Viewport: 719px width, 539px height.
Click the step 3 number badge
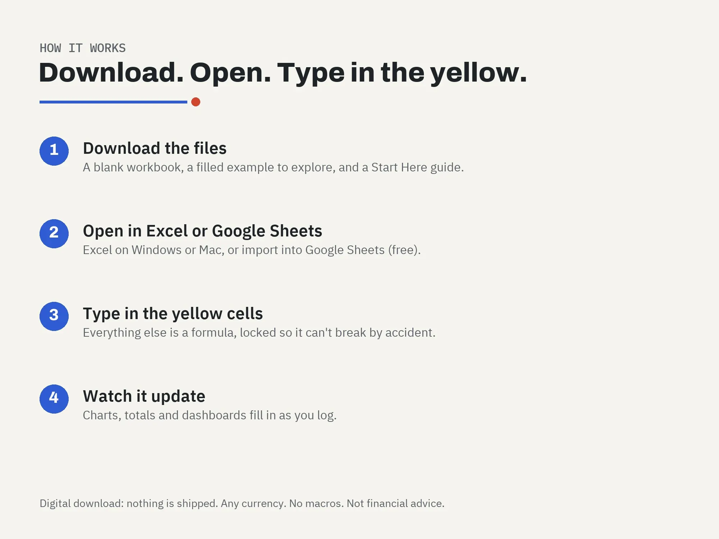[54, 316]
